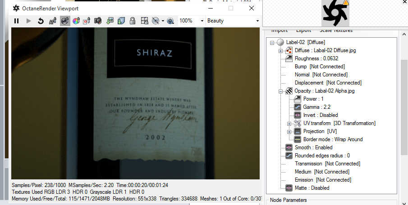408x205 pixels.
Task: Select Invert : Disabled row
Action: click(321, 115)
